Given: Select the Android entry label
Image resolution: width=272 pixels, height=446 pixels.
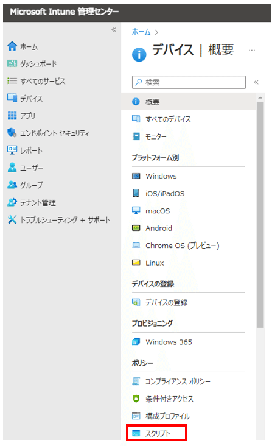Looking at the screenshot, I should coord(159,228).
